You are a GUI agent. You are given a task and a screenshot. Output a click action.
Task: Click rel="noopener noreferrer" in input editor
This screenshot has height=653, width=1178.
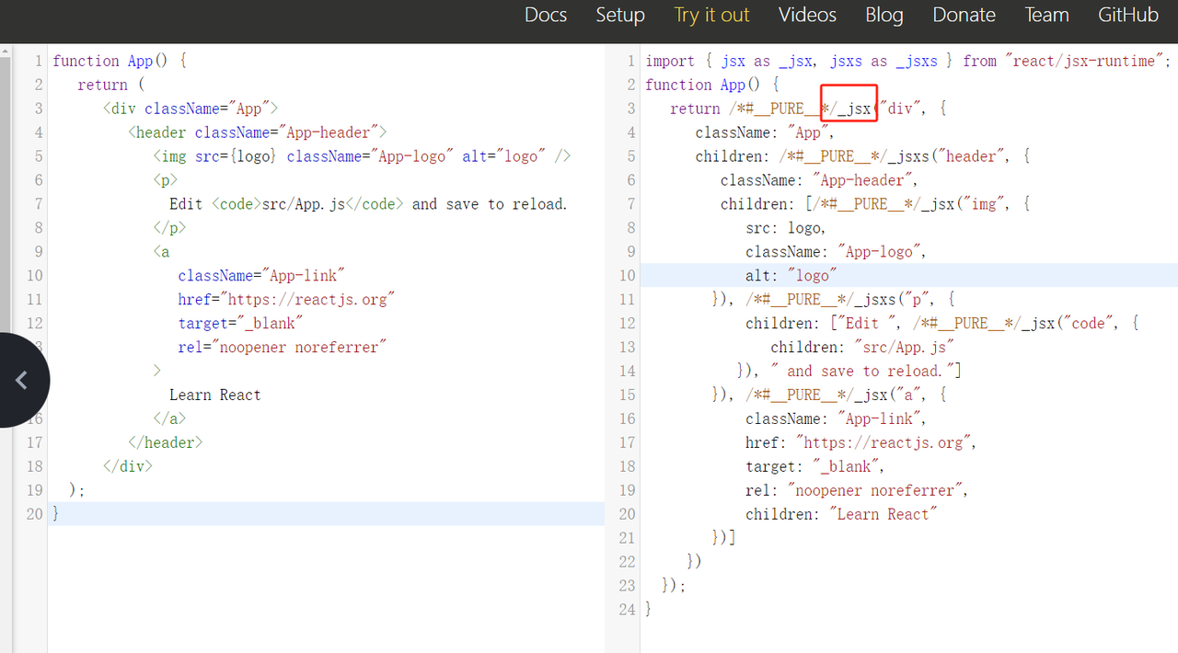(283, 347)
